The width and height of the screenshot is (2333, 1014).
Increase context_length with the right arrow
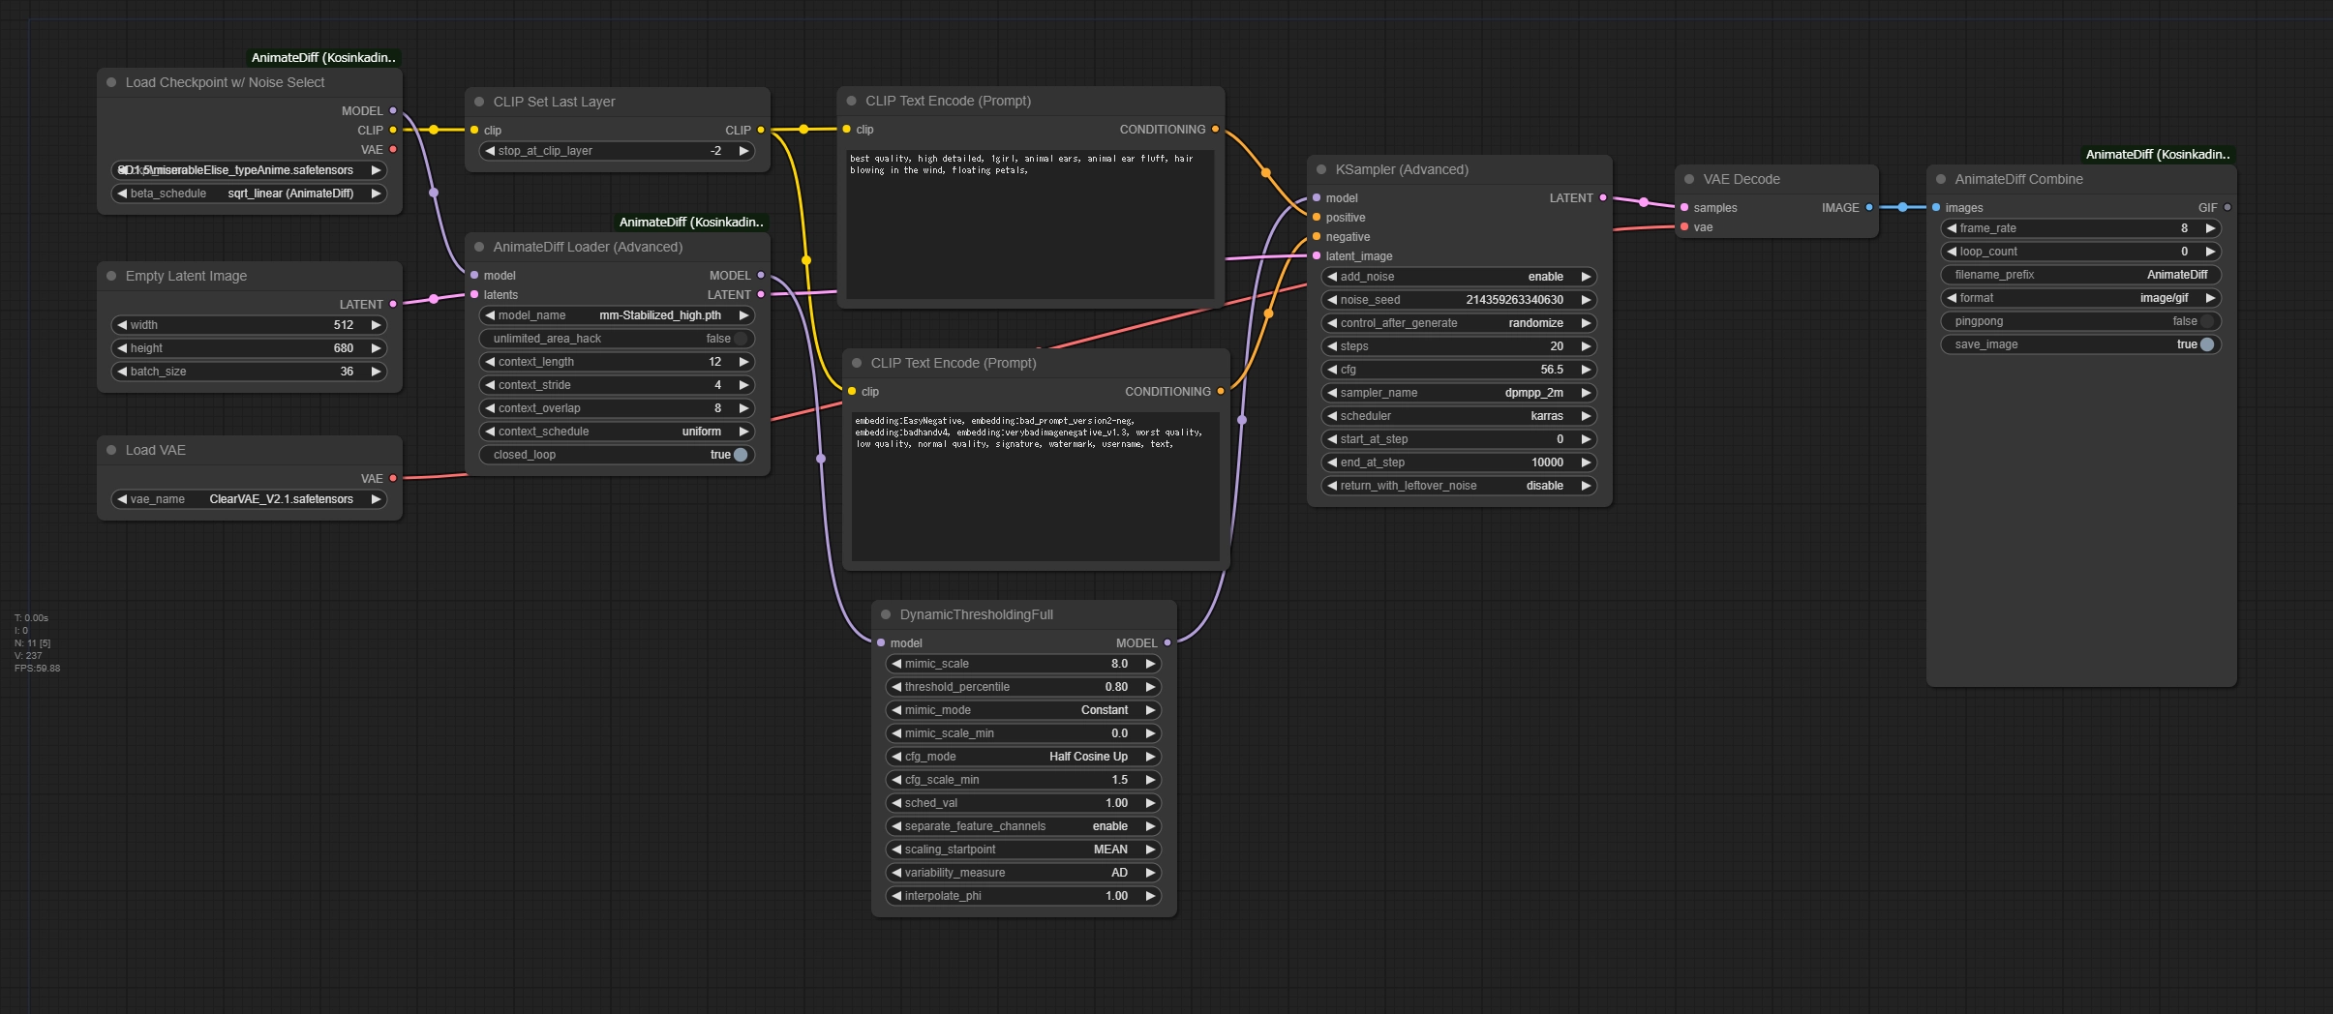tap(743, 362)
